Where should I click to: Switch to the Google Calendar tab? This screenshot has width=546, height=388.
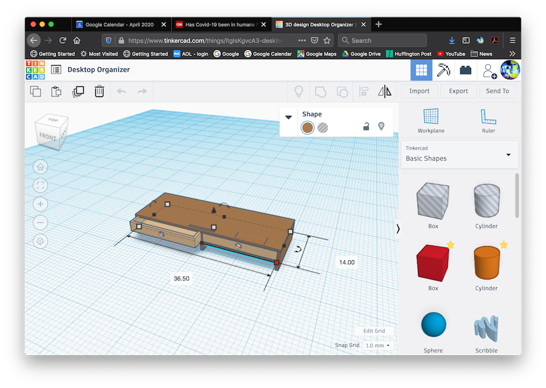[119, 24]
